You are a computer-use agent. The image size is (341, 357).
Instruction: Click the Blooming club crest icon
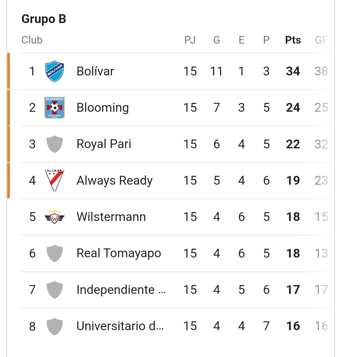pyautogui.click(x=54, y=107)
